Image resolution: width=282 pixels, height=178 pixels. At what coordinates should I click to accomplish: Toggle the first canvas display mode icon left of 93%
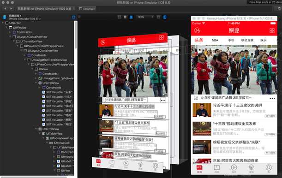pos(120,17)
